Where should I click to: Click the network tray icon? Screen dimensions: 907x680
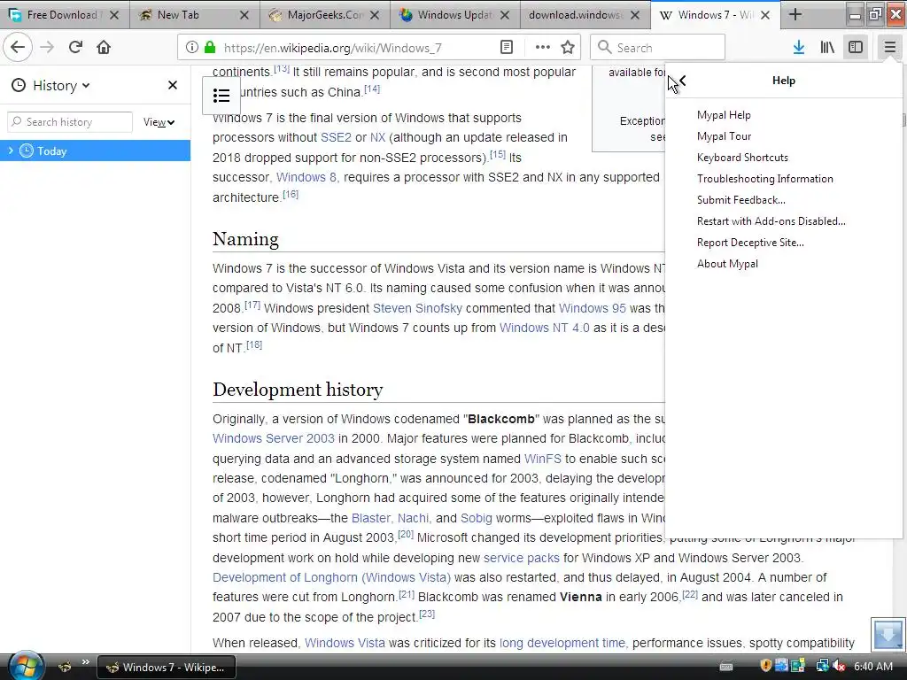(823, 667)
